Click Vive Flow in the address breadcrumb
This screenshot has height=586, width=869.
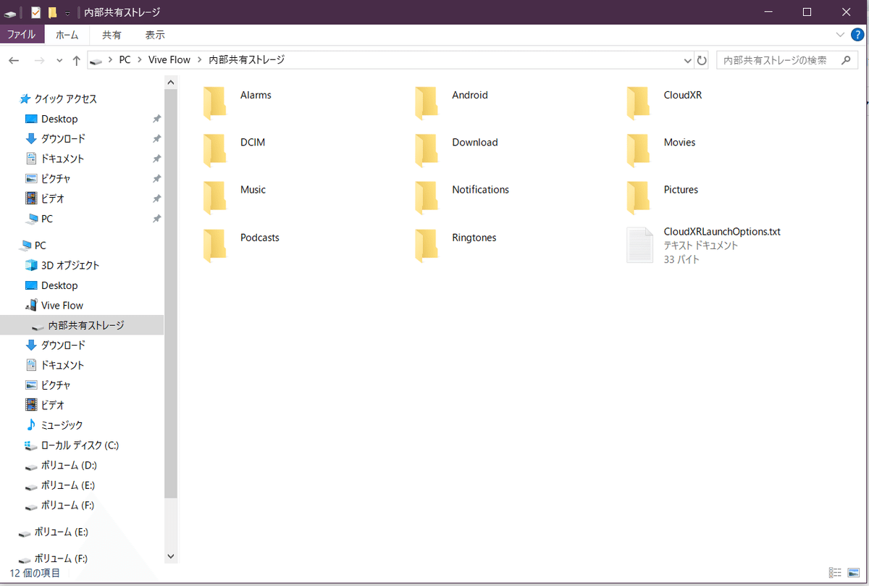(169, 60)
